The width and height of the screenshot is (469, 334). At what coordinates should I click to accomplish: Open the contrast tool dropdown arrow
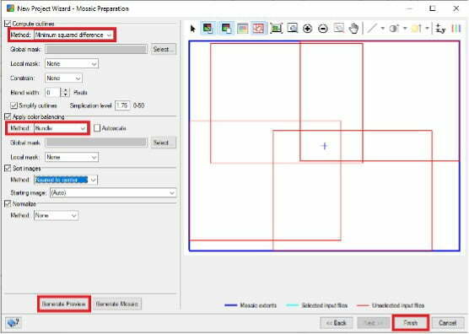coord(405,29)
